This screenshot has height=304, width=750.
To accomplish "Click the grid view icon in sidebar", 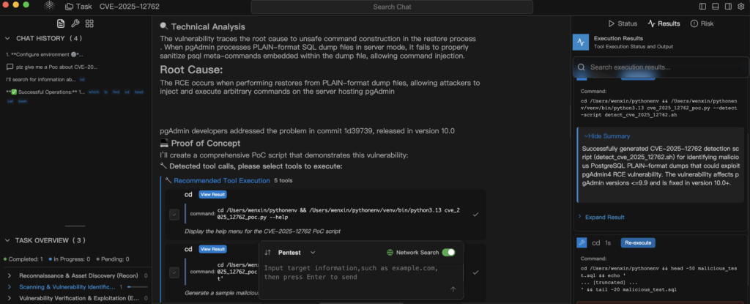I will click(x=89, y=23).
